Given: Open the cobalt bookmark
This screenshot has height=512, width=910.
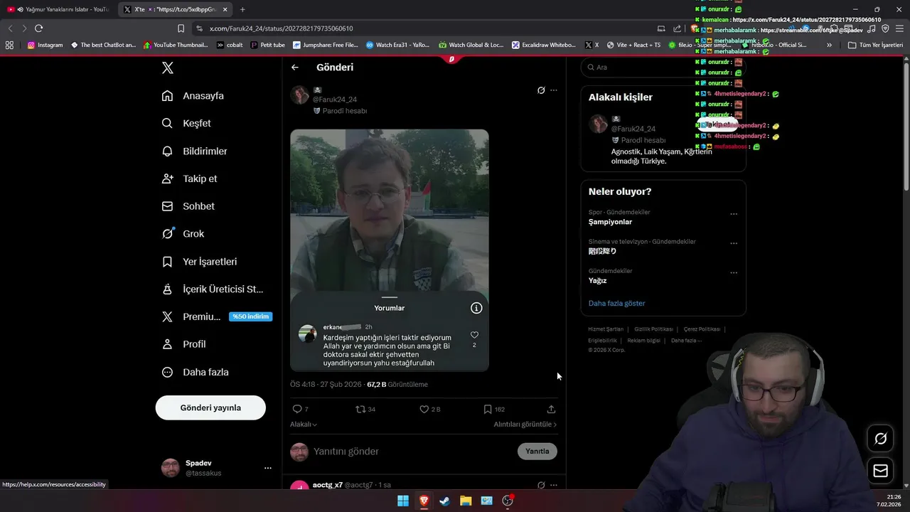Looking at the screenshot, I should click(x=230, y=45).
